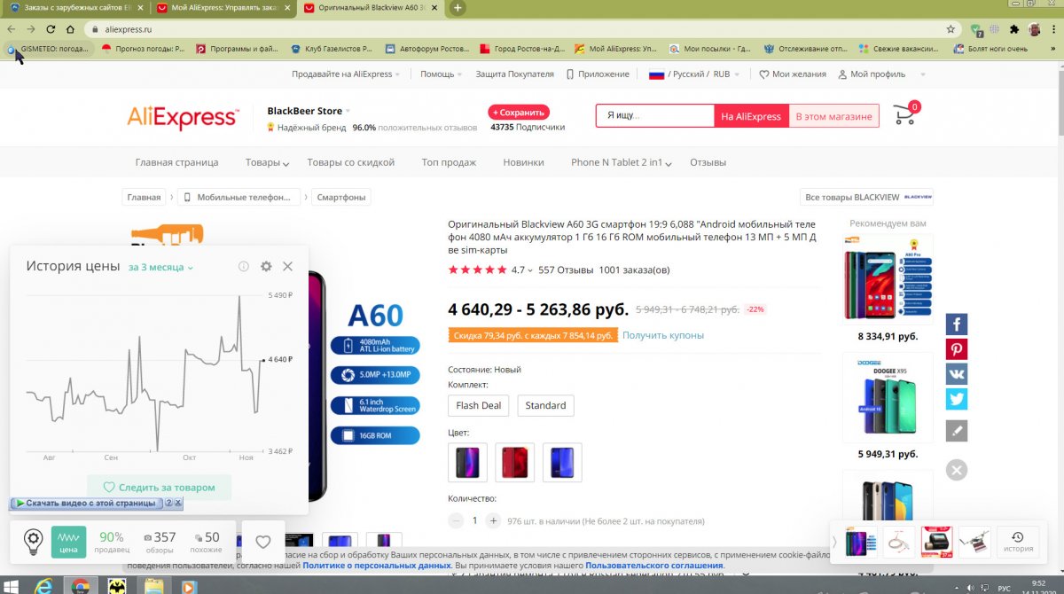
Task: Open the 'Главная страница' store tab
Action: pos(176,162)
